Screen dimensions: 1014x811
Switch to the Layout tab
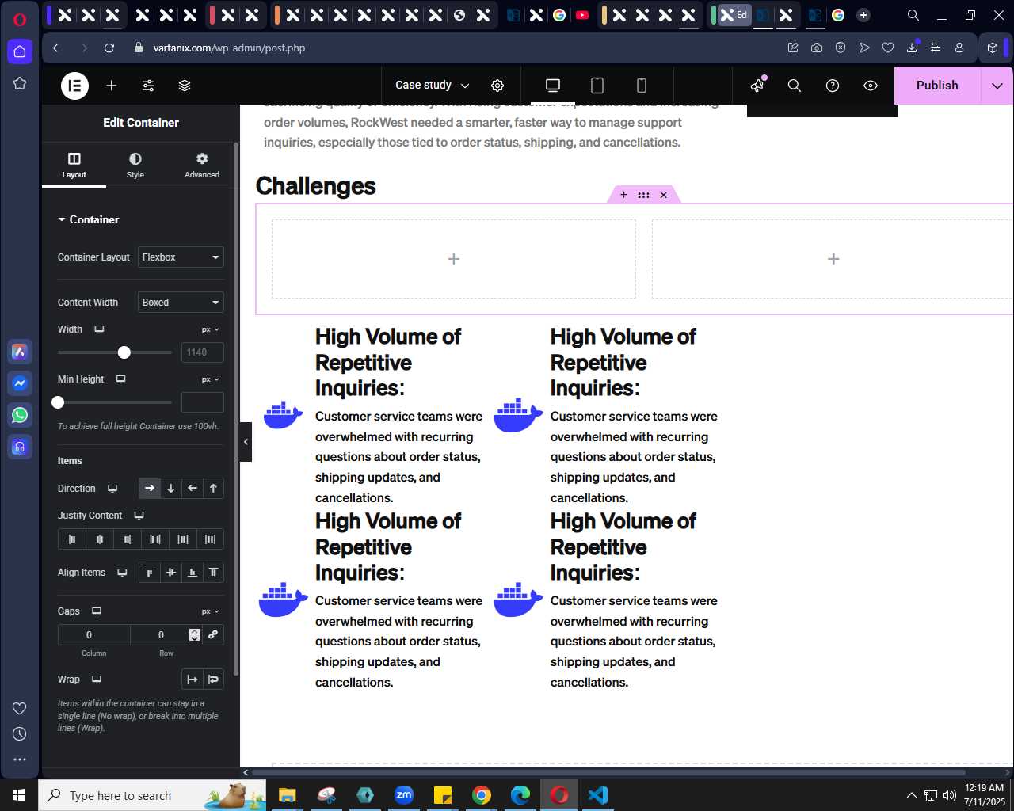74,166
